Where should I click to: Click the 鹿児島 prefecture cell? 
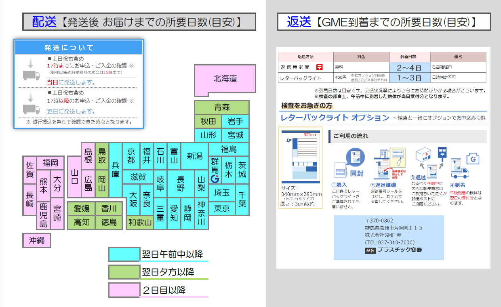pos(44,215)
